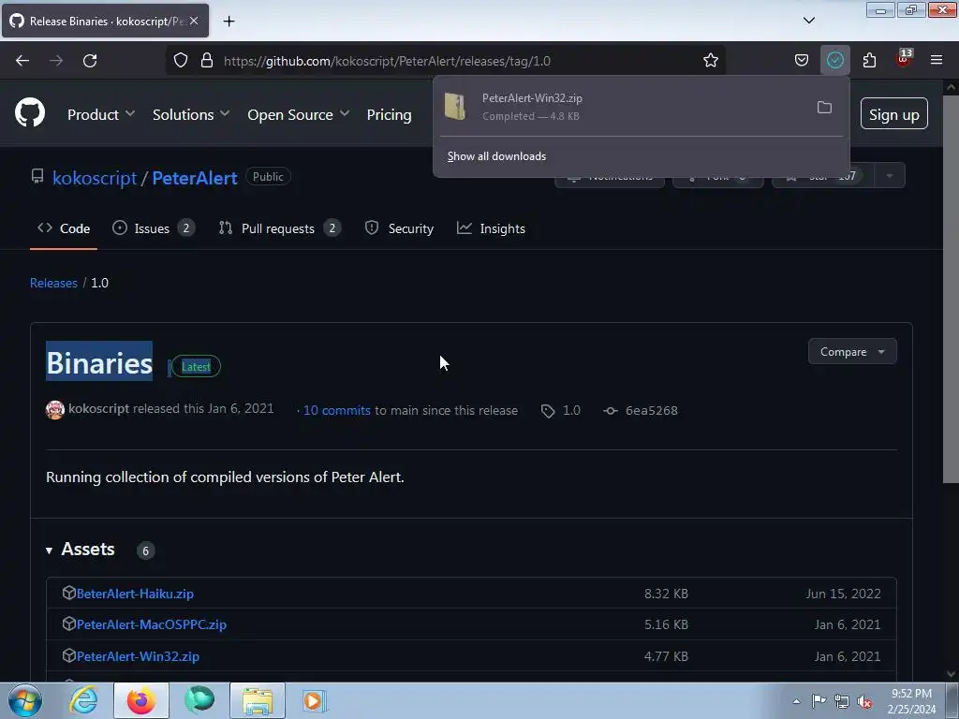
Task: Open the kokoscript owner profile link
Action: tap(95, 178)
